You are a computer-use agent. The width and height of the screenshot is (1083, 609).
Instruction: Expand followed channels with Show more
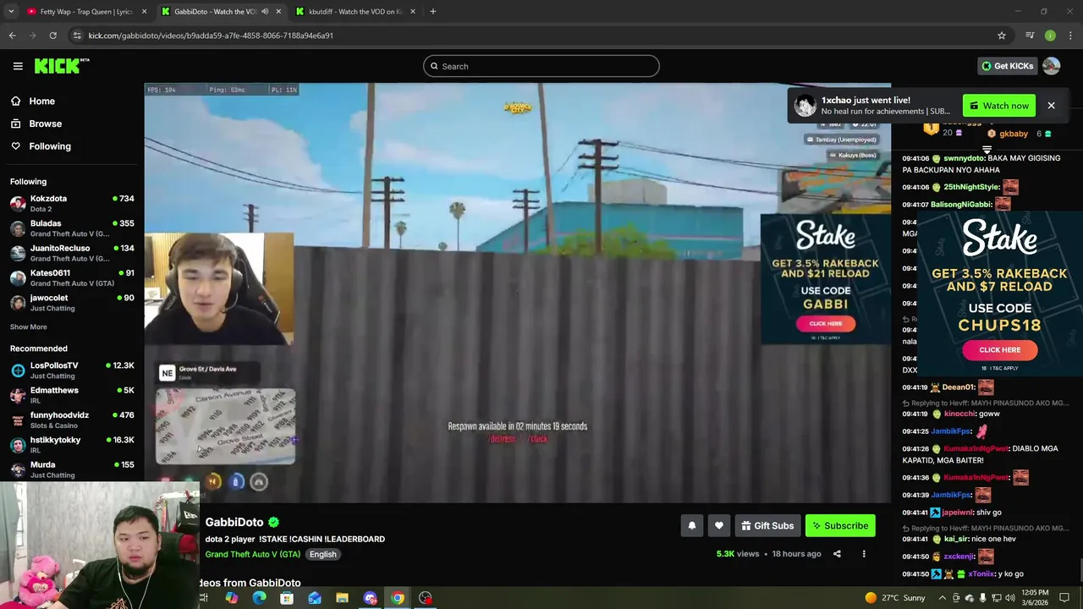point(28,326)
